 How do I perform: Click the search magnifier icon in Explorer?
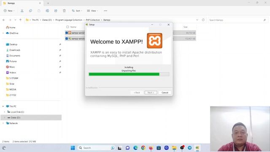coord(265,20)
